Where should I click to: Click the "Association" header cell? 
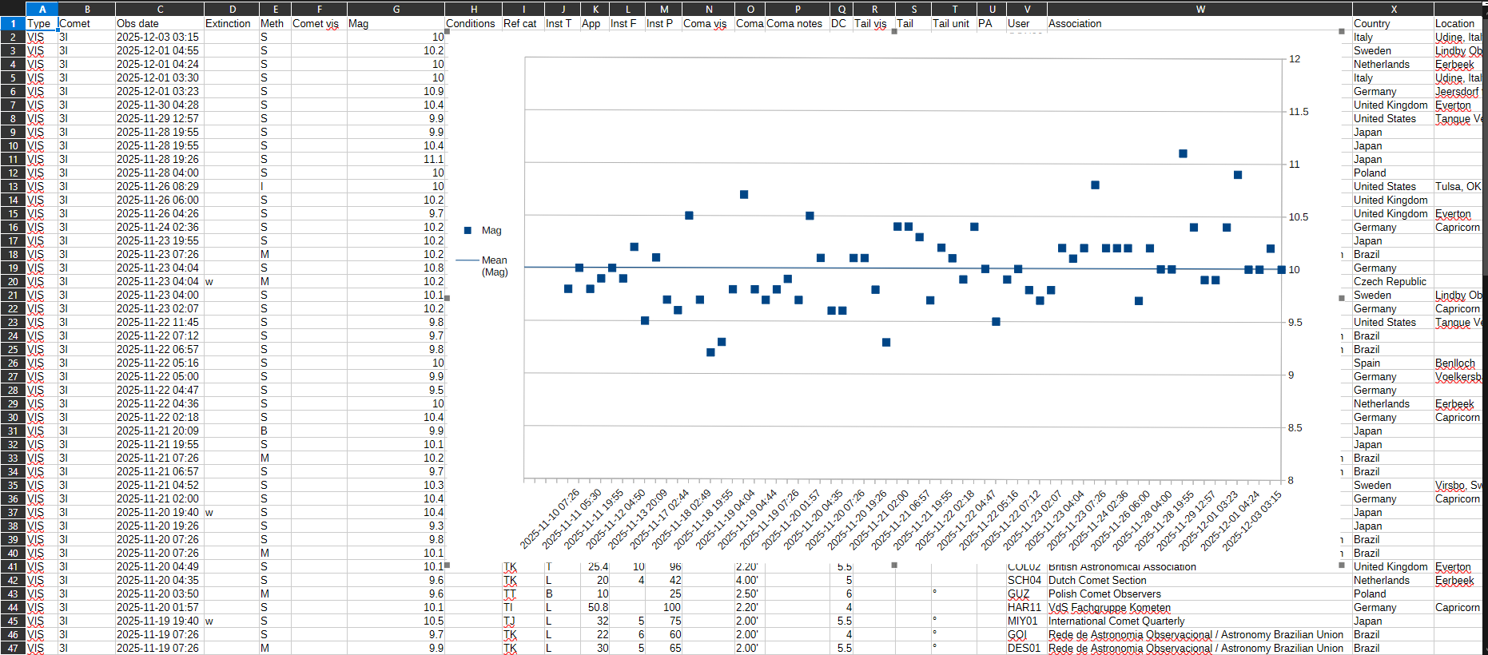point(1200,23)
